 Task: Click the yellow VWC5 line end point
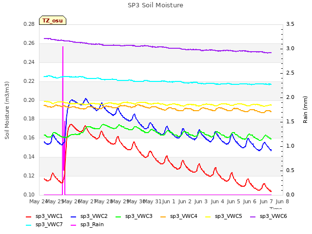tap(271, 105)
